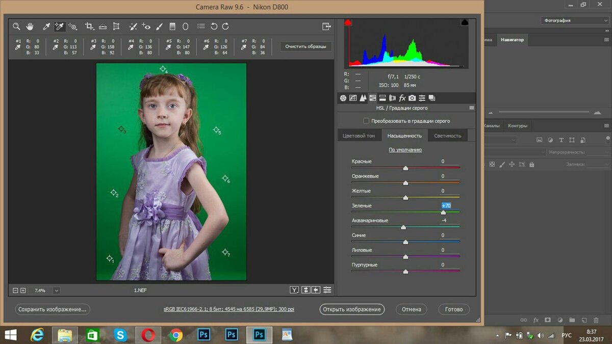Screen dimensions: 612x344
Task: Rotate image clockwise
Action: click(225, 26)
